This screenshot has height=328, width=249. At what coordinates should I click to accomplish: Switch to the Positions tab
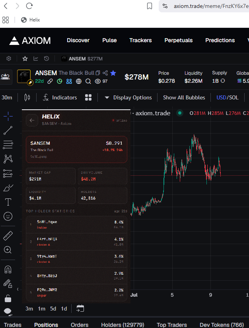[x=46, y=325]
